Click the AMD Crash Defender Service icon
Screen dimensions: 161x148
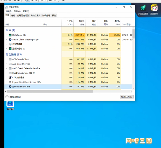tap(10, 68)
